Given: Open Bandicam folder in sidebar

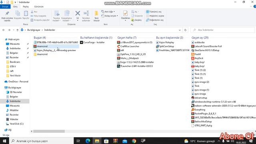Looking at the screenshot, I should point(15,62).
